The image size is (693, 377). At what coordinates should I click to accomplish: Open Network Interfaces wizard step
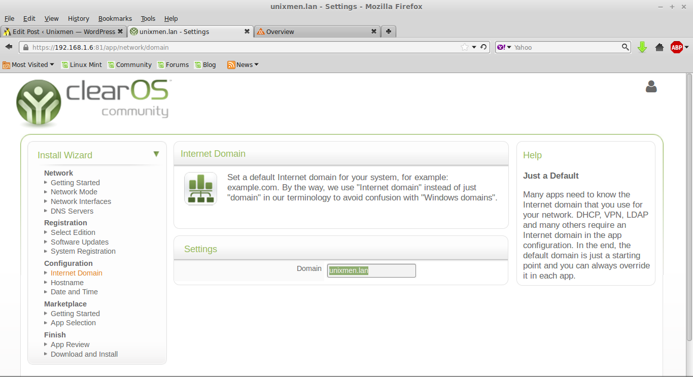pyautogui.click(x=81, y=201)
